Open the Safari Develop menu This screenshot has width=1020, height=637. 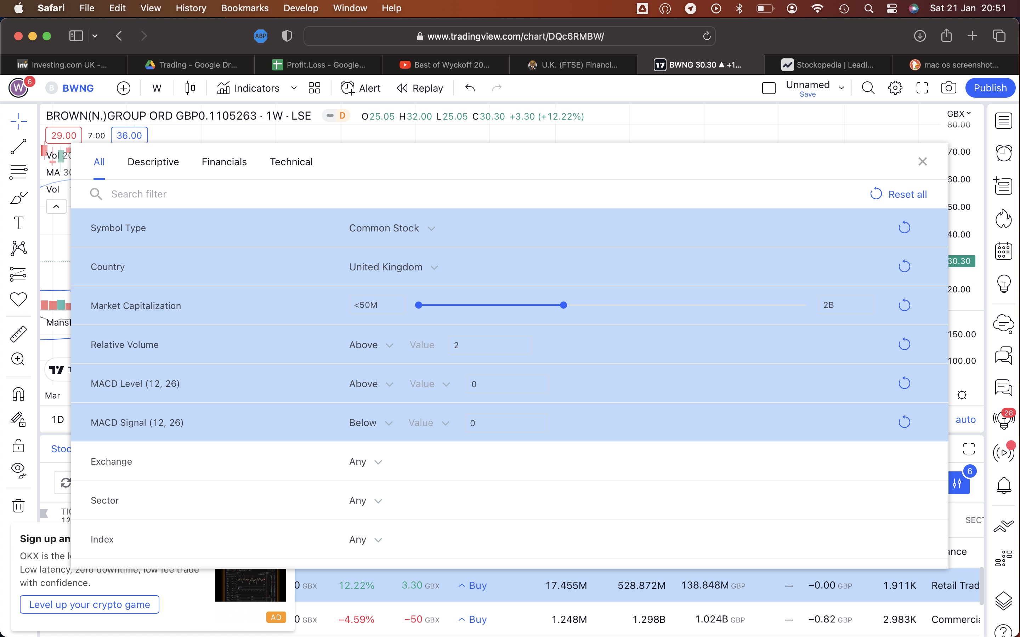pos(301,8)
